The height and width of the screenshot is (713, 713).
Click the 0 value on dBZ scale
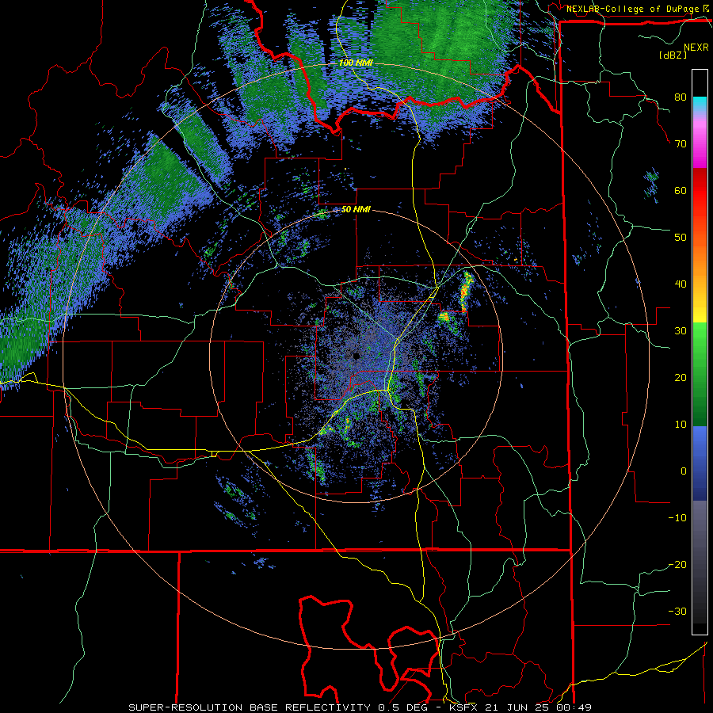(x=684, y=471)
